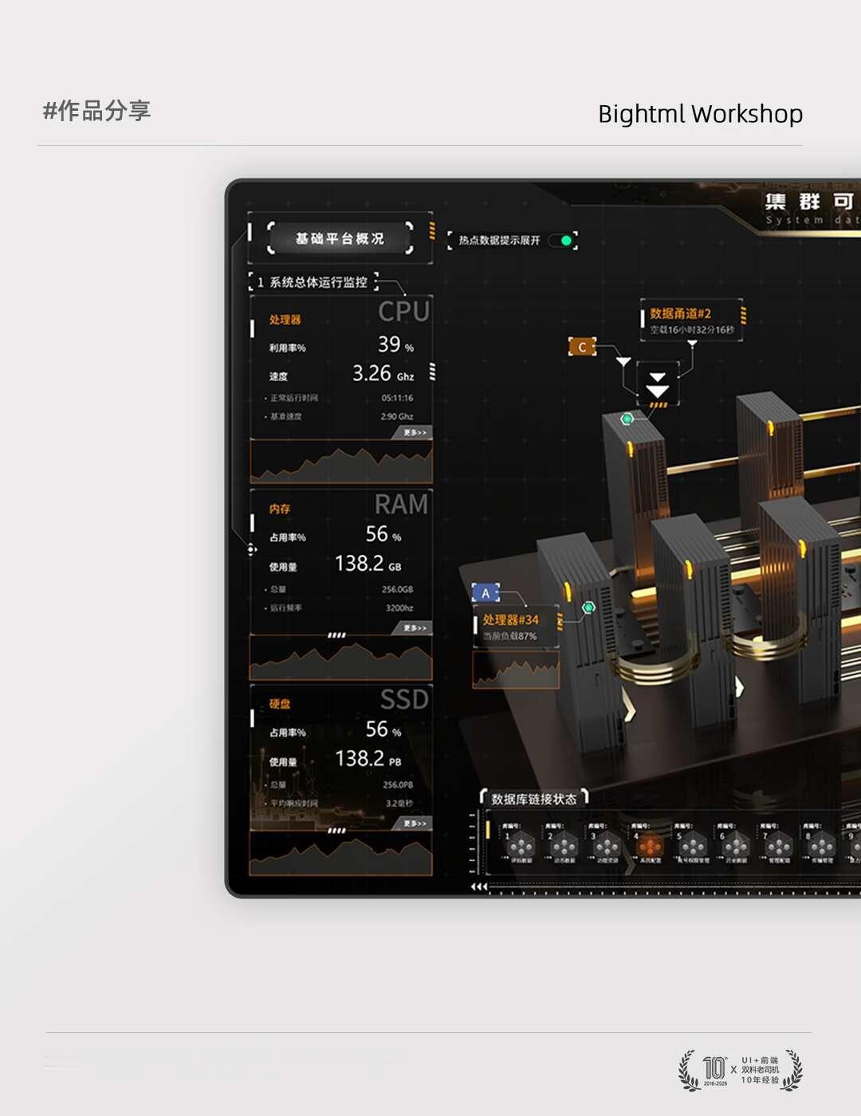Click the green hexagon atop the tall server

(627, 418)
